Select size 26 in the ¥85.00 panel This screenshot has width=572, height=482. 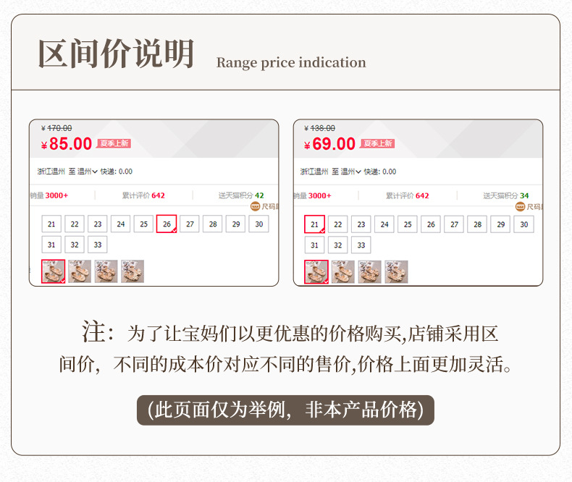[167, 224]
